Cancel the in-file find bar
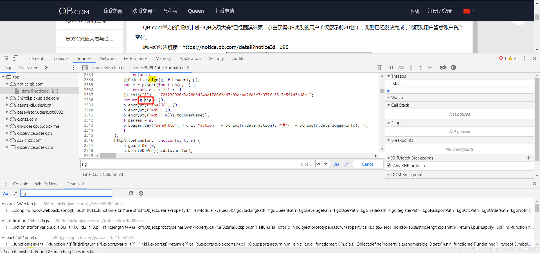Image resolution: width=540 pixels, height=254 pixels. click(x=368, y=164)
